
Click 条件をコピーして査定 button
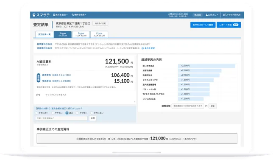tap(203, 25)
